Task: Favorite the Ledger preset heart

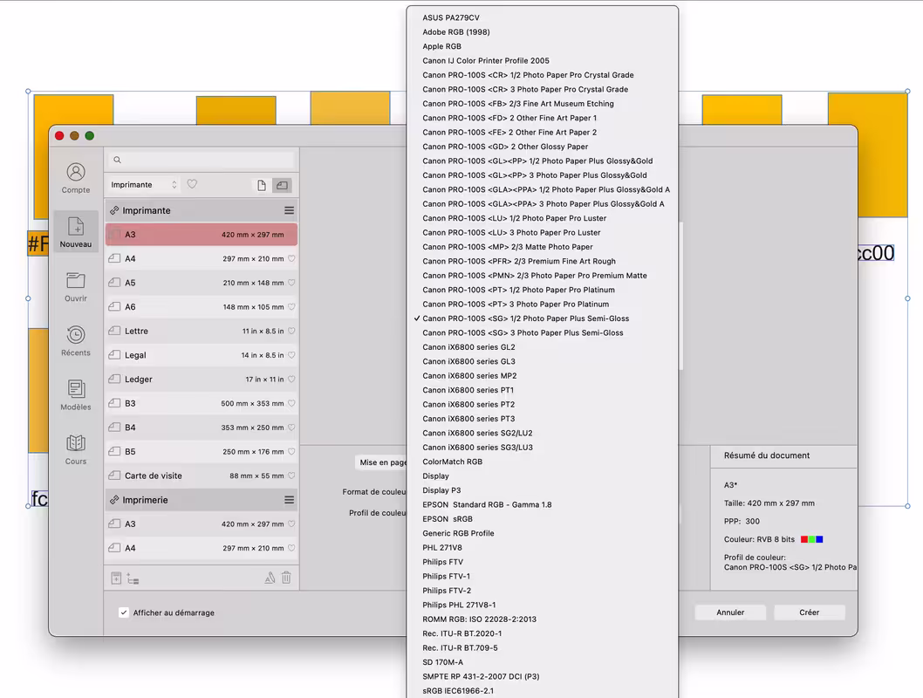Action: (291, 379)
